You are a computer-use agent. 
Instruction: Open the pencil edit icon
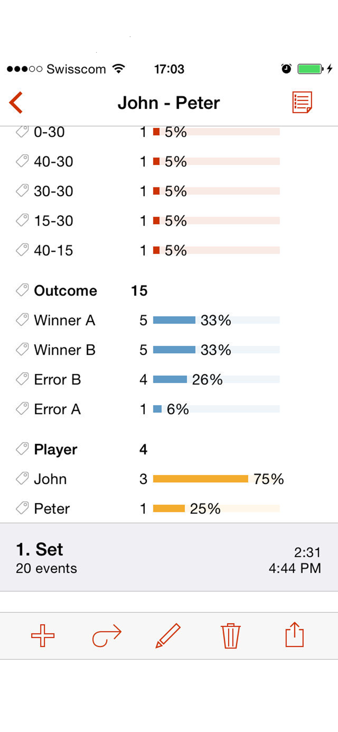168,635
